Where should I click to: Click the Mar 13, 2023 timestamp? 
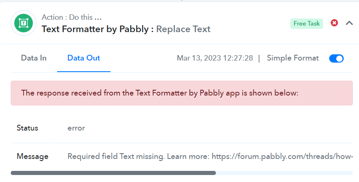pyautogui.click(x=215, y=58)
